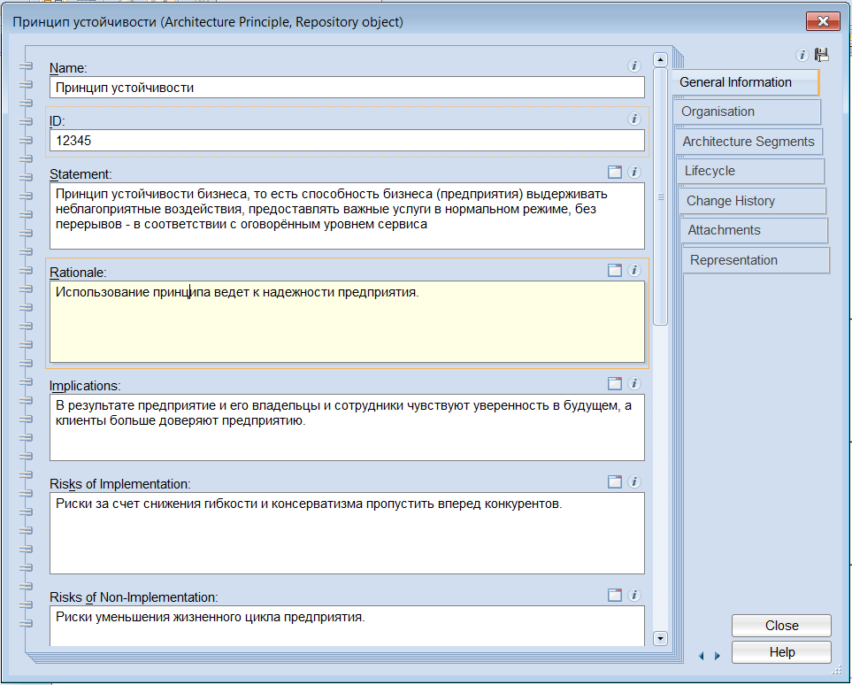Click into the Rationale text area
The width and height of the screenshot is (852, 685).
(347, 322)
